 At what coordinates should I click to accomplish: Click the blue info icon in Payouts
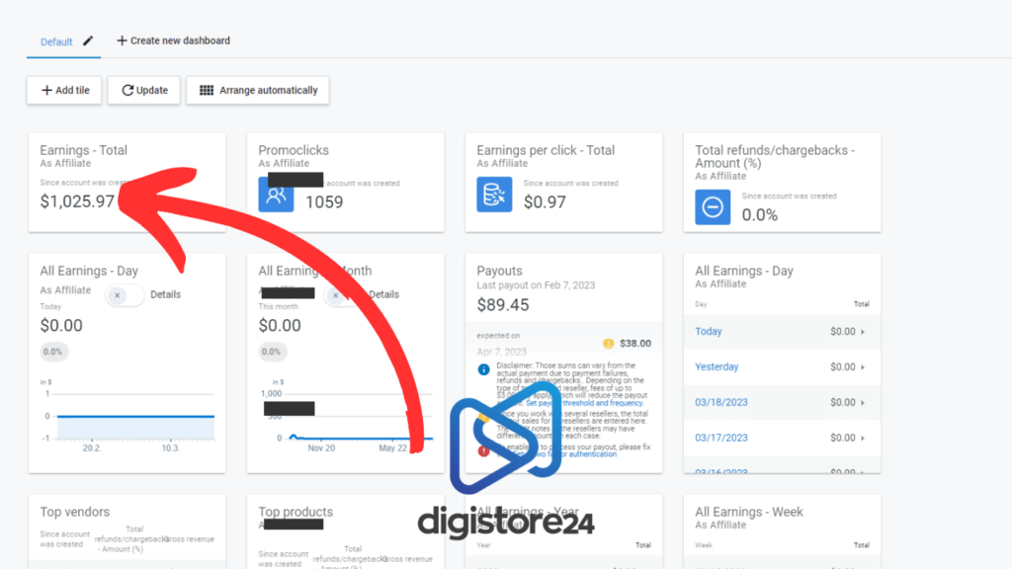483,368
